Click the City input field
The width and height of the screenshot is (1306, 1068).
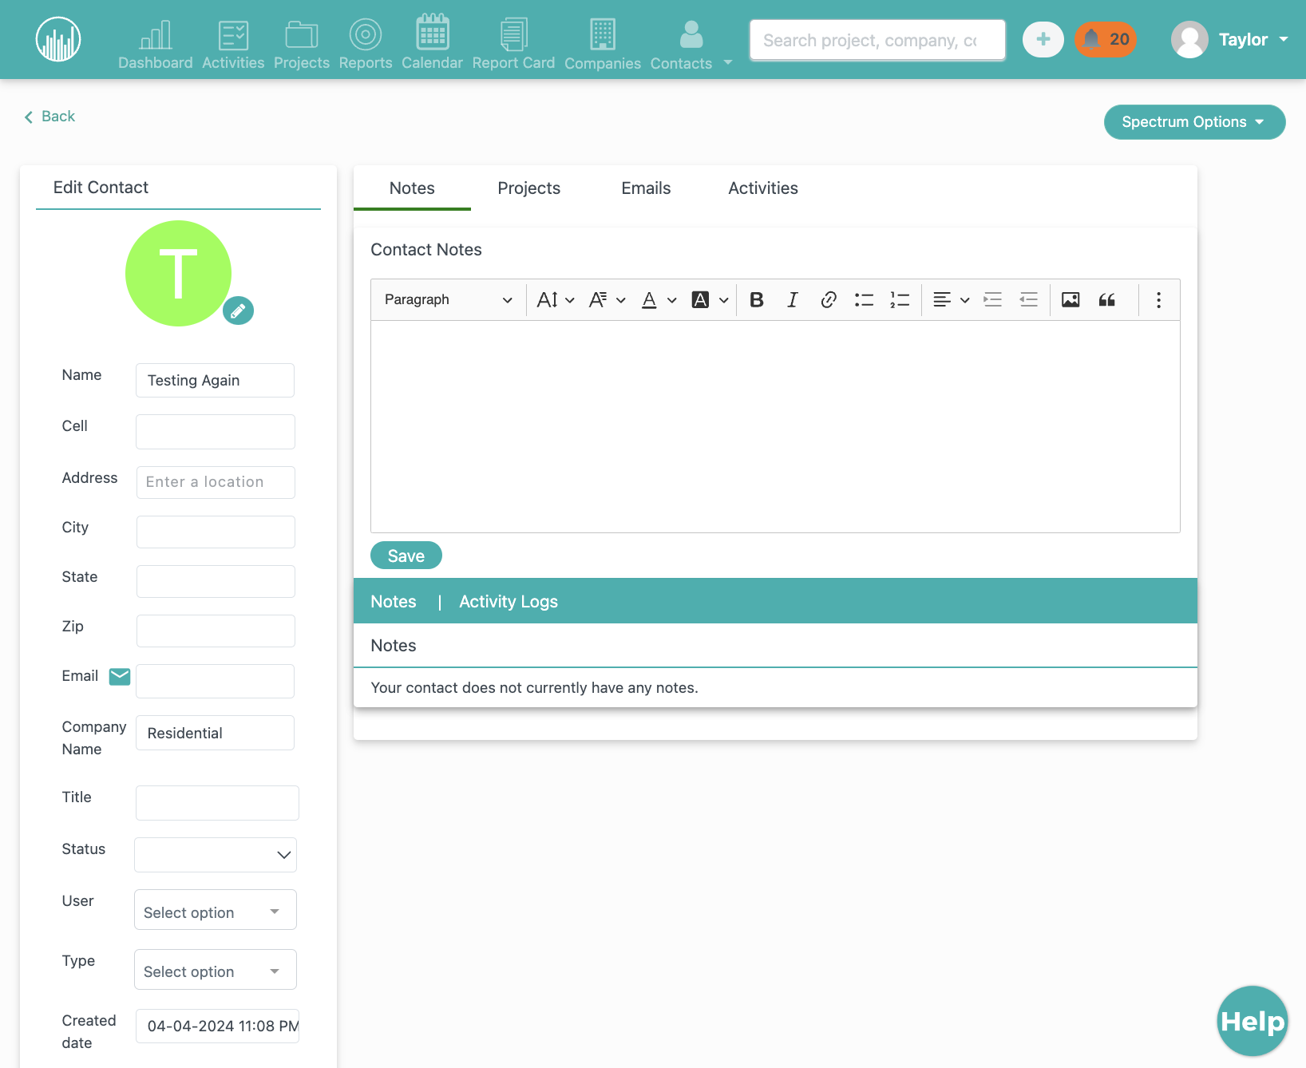pyautogui.click(x=216, y=532)
